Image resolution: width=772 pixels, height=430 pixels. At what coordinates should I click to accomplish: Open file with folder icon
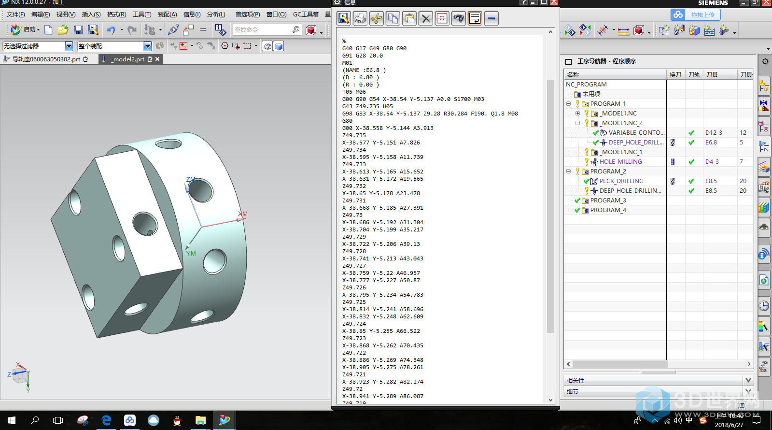pyautogui.click(x=63, y=30)
